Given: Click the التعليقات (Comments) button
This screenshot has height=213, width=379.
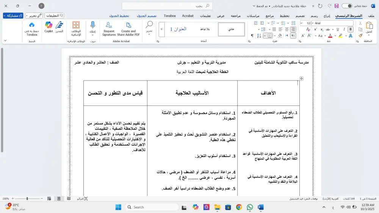Looking at the screenshot, I should 54,16.
